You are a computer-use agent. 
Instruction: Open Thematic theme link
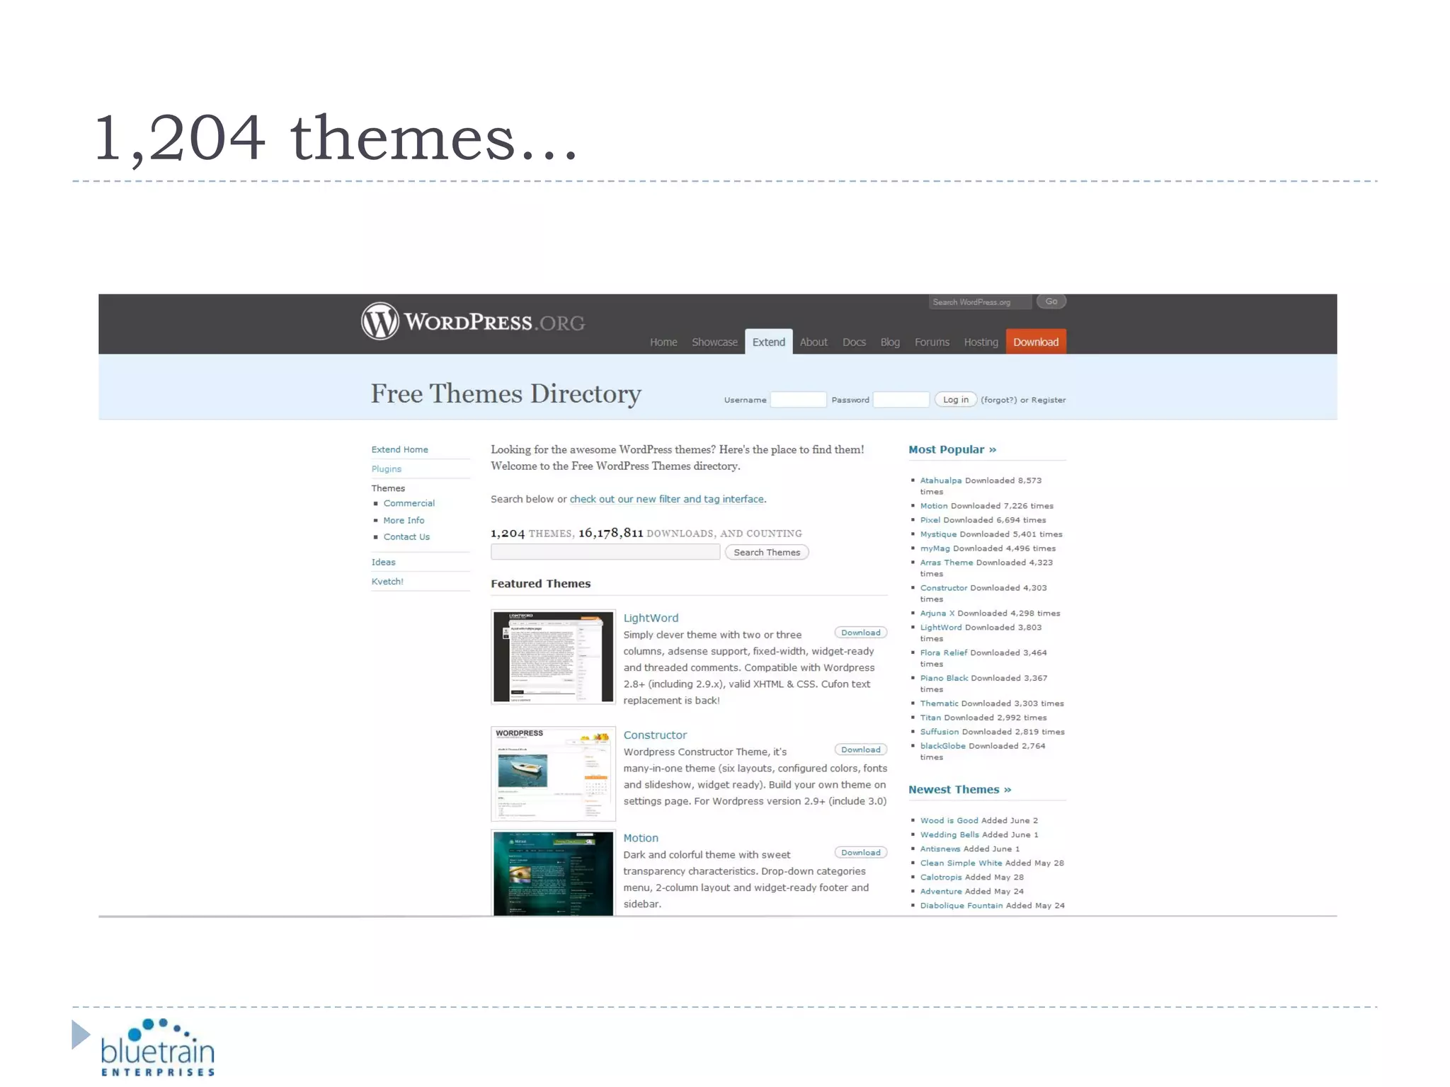(940, 703)
